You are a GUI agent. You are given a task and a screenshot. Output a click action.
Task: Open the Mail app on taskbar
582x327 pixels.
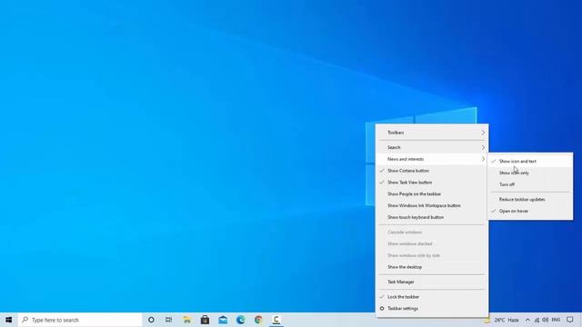[x=223, y=320]
